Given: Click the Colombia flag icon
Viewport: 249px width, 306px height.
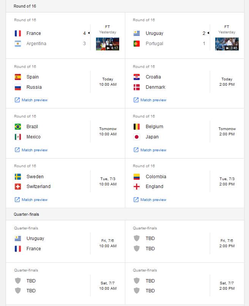Looking at the screenshot, I should (137, 177).
